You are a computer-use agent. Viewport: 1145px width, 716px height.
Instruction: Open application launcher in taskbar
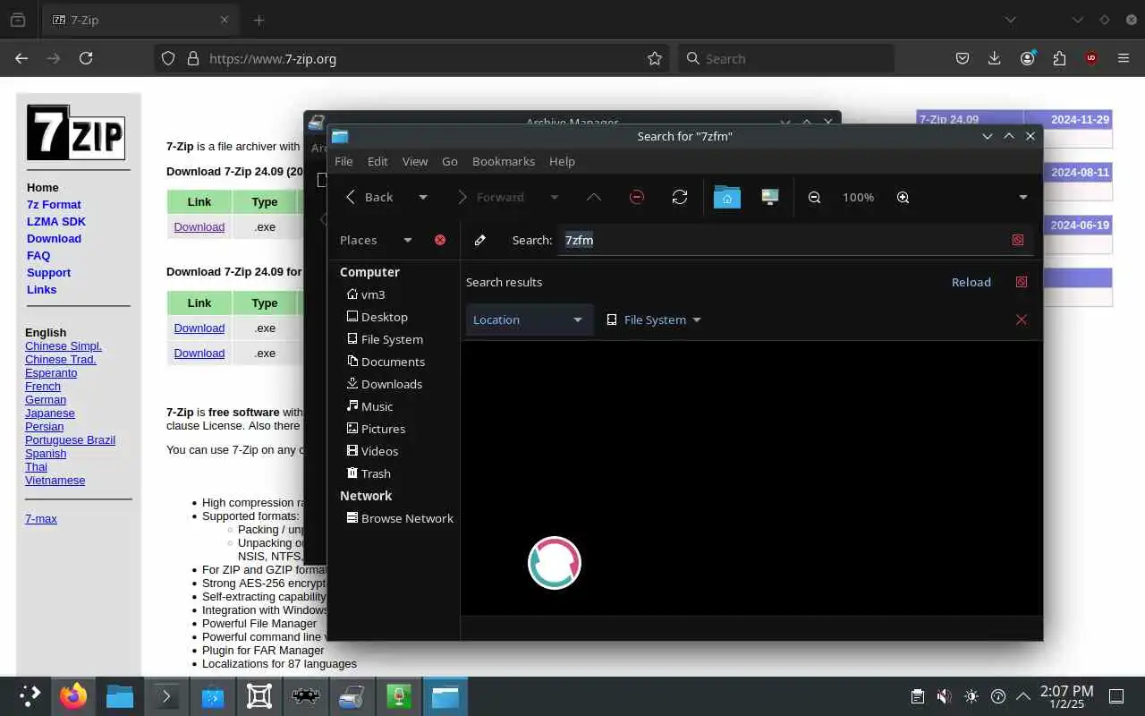point(30,696)
